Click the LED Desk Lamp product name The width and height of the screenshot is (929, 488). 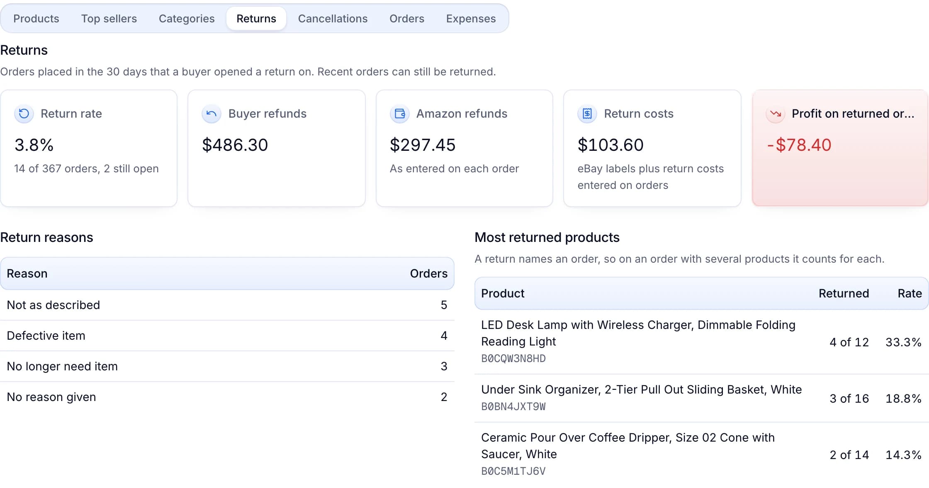tap(638, 333)
